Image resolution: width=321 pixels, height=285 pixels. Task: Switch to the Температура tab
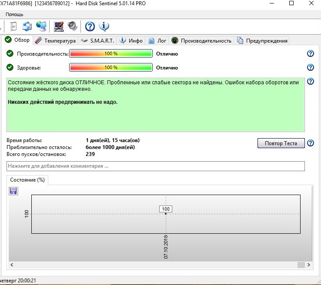[55, 41]
